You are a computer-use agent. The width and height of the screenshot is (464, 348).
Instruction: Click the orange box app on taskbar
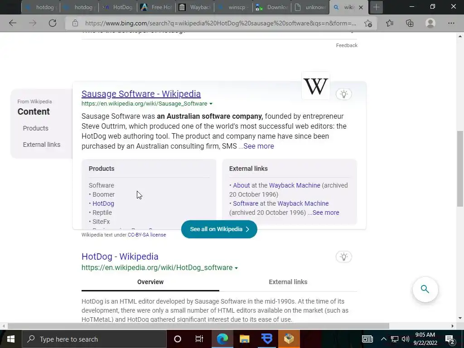pyautogui.click(x=289, y=339)
